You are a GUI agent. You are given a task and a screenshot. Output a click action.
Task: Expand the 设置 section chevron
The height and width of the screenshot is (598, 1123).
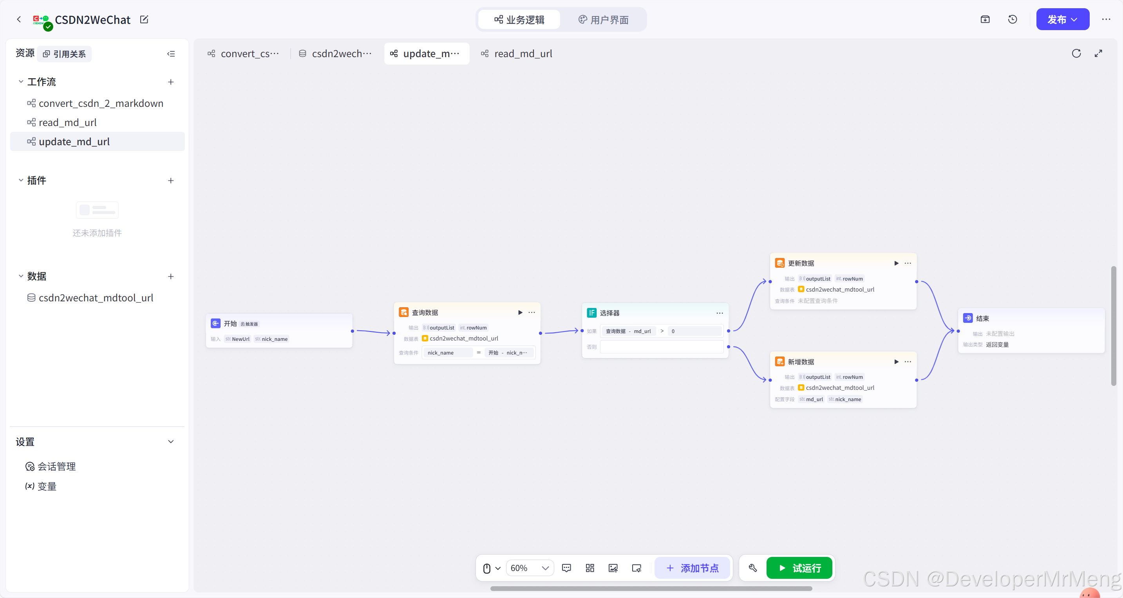pyautogui.click(x=170, y=441)
